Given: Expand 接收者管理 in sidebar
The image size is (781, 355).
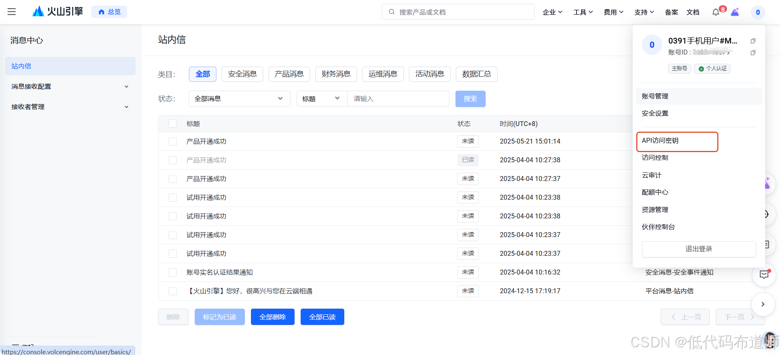Looking at the screenshot, I should coord(70,107).
